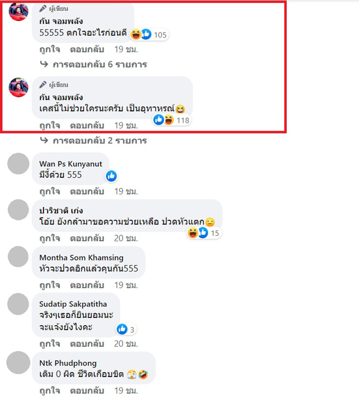Click the reply arrow icon for 6 replies
Screen dimensions: 359x397
44,64
